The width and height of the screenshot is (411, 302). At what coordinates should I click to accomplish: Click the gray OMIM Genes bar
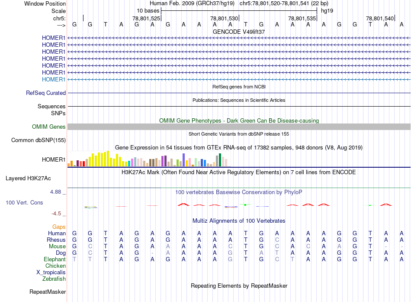tap(239, 127)
